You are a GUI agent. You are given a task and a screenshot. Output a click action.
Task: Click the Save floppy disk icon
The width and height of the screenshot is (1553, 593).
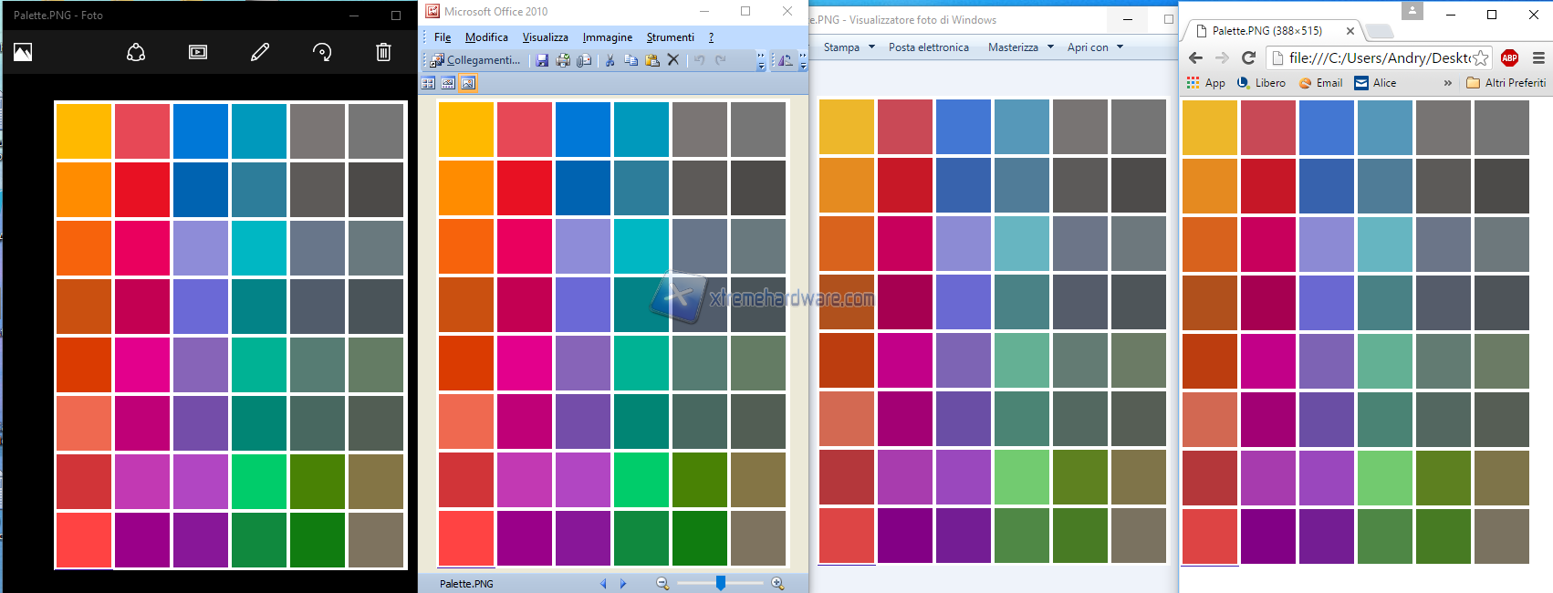coord(542,60)
